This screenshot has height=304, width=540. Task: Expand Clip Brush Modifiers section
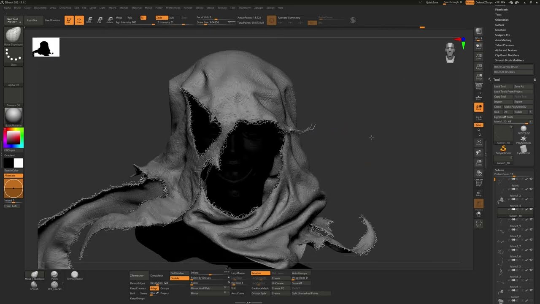pyautogui.click(x=507, y=55)
